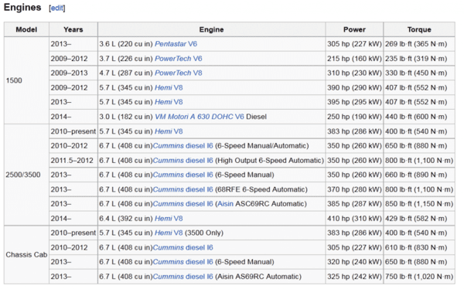Image resolution: width=464 pixels, height=289 pixels.
Task: Select the 2011.5–2012 years cell
Action: point(73,161)
